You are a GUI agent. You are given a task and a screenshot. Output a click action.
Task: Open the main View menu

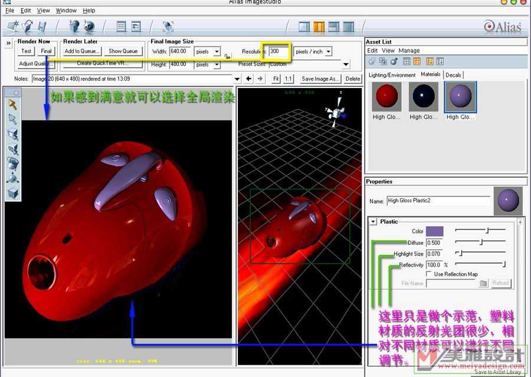(x=43, y=11)
